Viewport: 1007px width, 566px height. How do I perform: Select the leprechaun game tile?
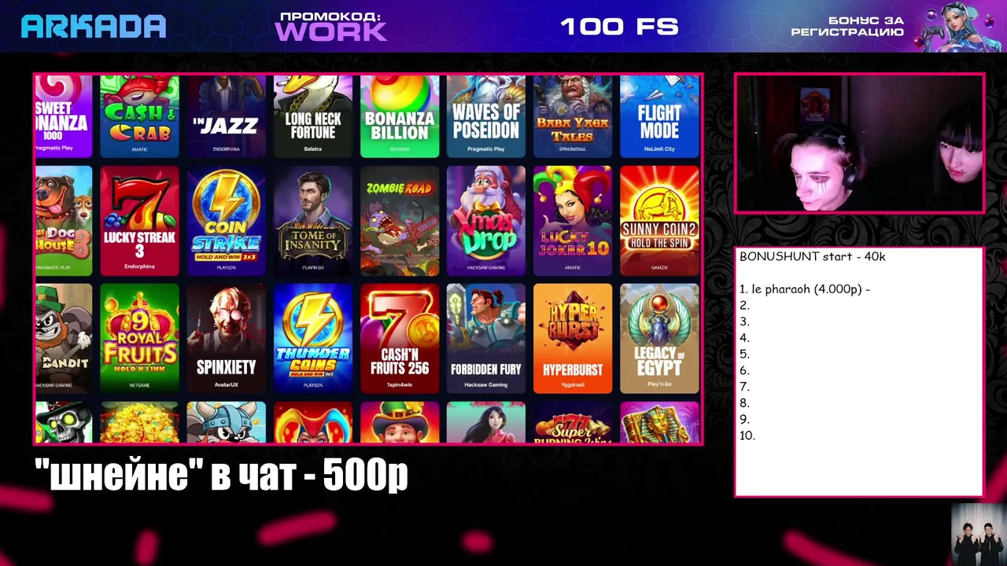pyautogui.click(x=400, y=422)
